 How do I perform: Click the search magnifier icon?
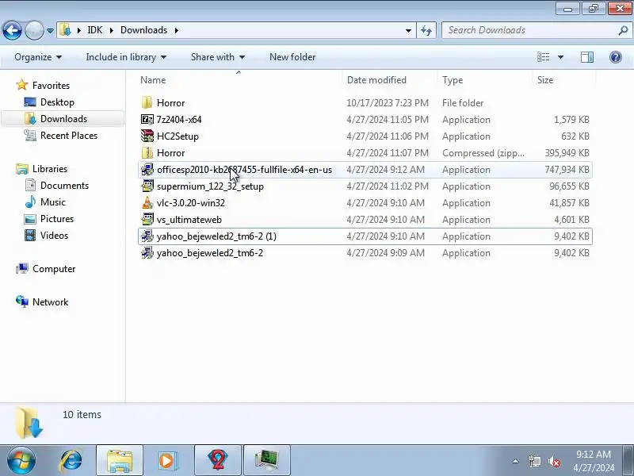(x=623, y=30)
